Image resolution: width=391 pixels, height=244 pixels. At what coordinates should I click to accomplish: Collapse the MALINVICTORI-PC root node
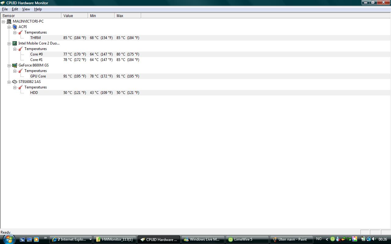click(x=3, y=21)
